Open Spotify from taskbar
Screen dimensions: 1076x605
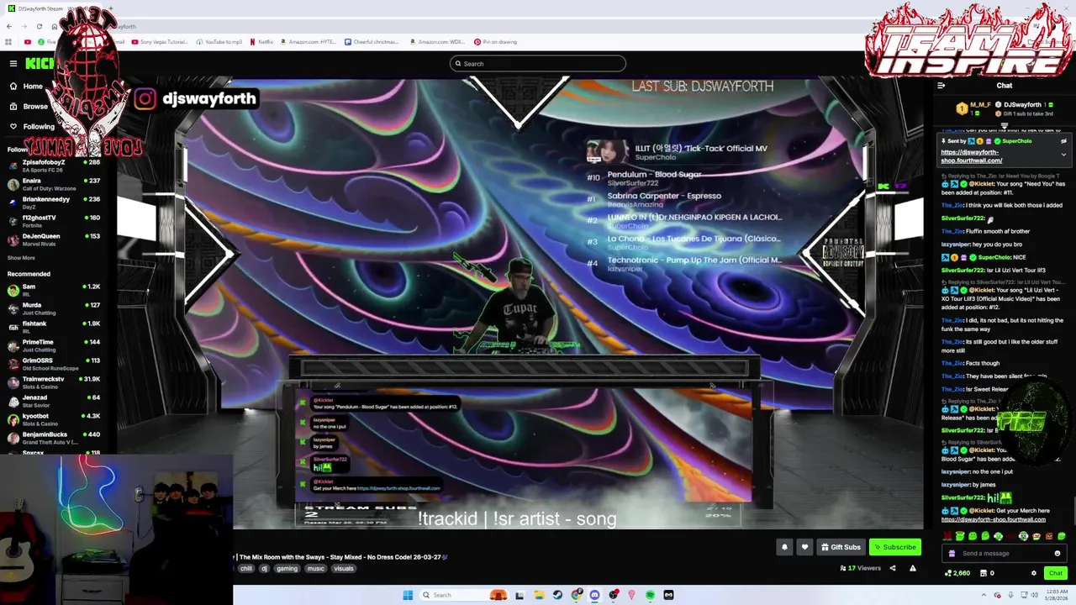(650, 595)
